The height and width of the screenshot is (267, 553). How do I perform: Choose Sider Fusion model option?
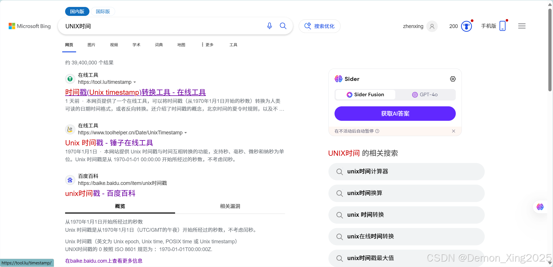[365, 94]
